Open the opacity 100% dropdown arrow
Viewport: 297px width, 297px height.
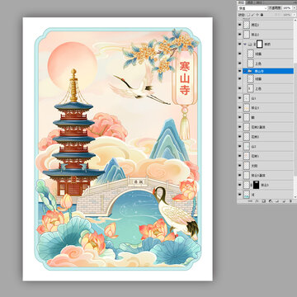tap(294, 8)
